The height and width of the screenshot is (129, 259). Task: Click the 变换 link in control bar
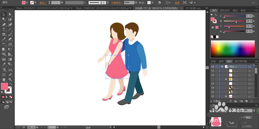click(x=177, y=3)
